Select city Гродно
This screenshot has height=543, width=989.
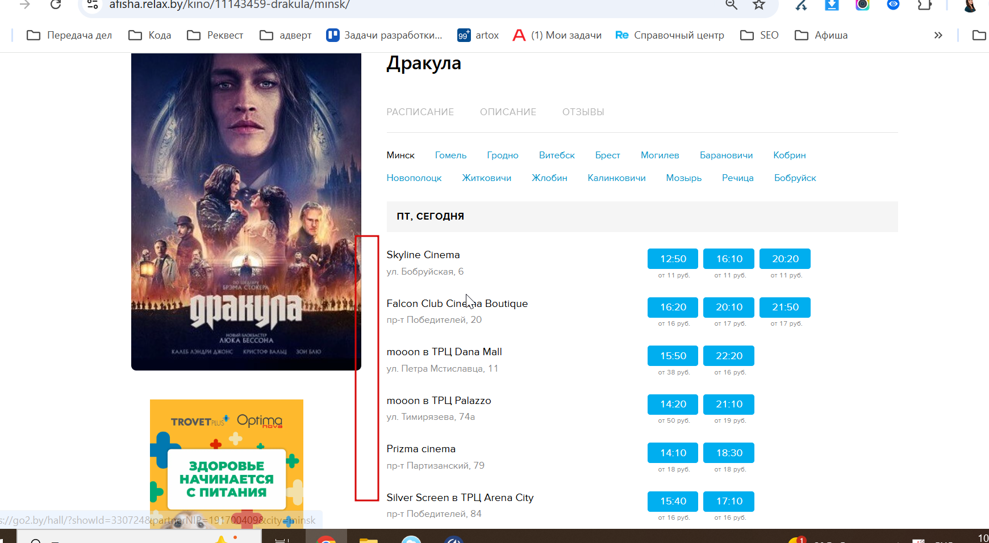(503, 155)
